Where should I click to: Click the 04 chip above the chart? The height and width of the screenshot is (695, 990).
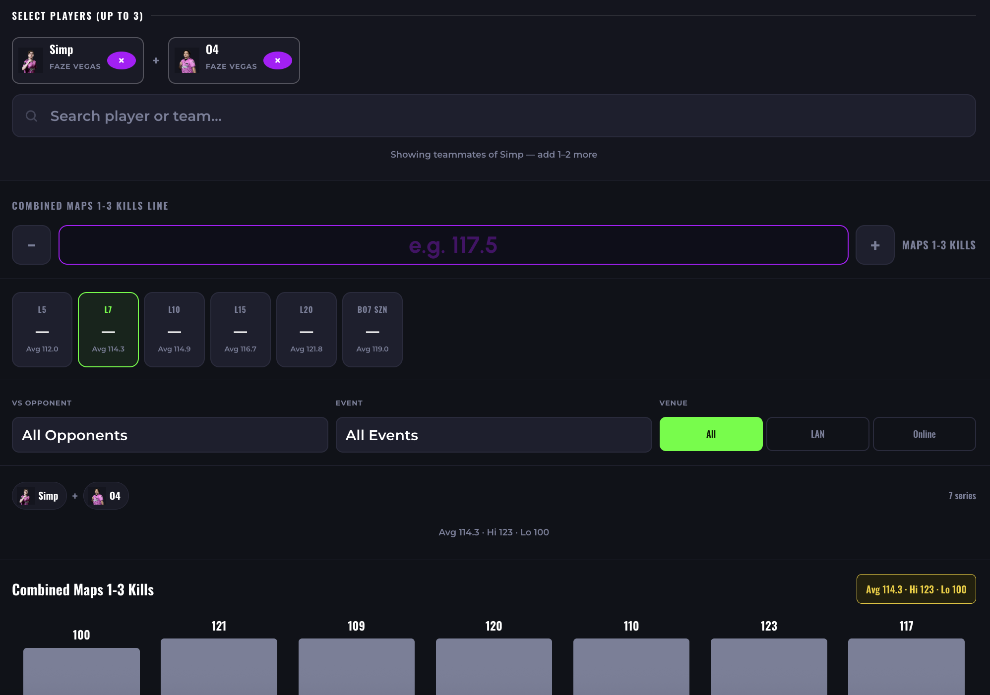click(x=106, y=496)
